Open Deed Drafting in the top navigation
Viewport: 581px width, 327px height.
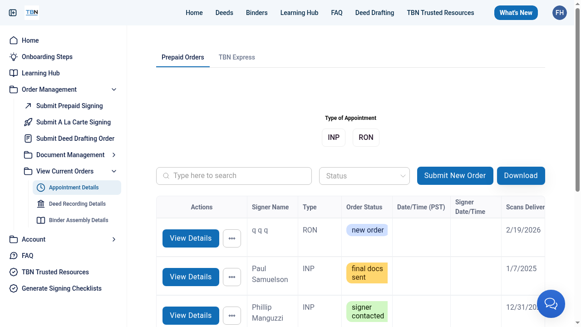[374, 13]
